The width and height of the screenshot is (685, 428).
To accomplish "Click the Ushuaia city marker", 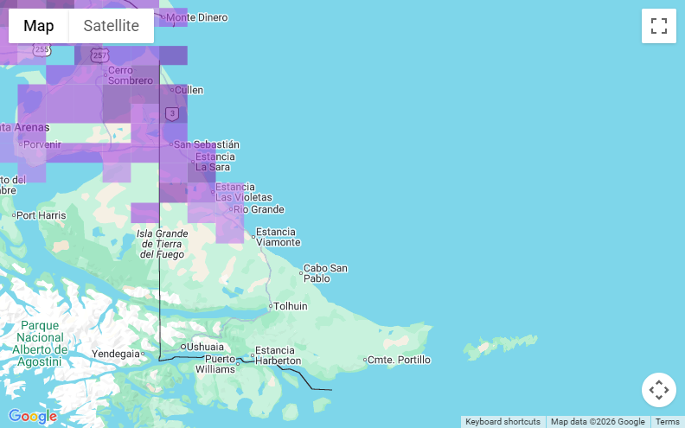I will pos(183,347).
